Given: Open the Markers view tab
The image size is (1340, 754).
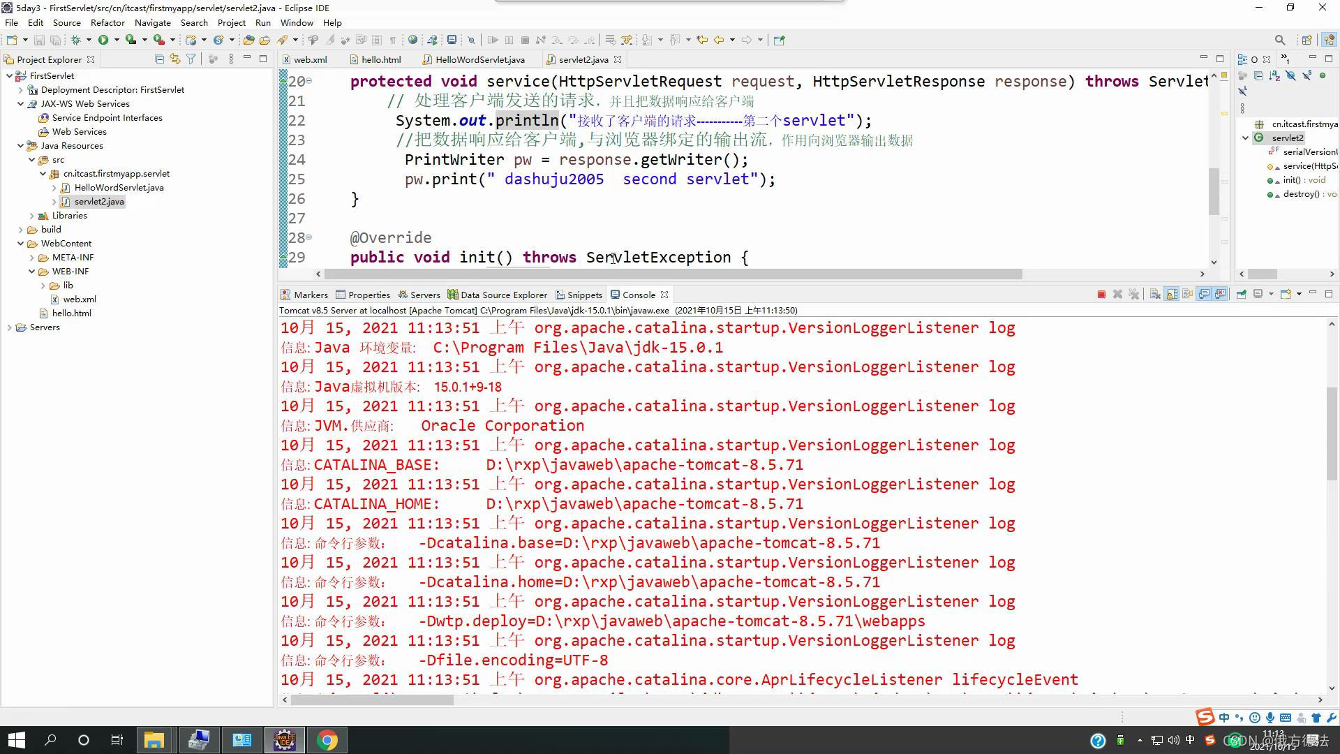Looking at the screenshot, I should point(304,295).
